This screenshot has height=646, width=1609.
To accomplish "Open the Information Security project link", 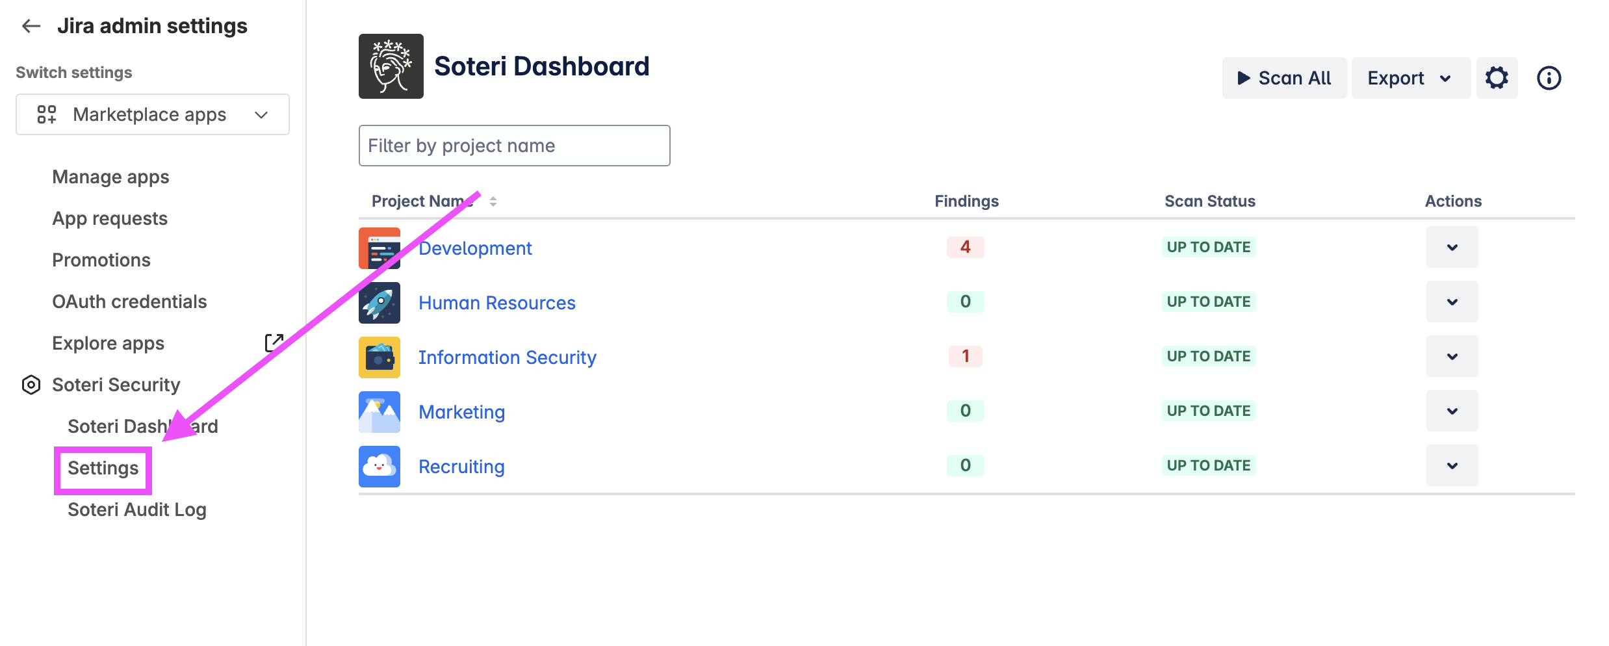I will (x=507, y=357).
